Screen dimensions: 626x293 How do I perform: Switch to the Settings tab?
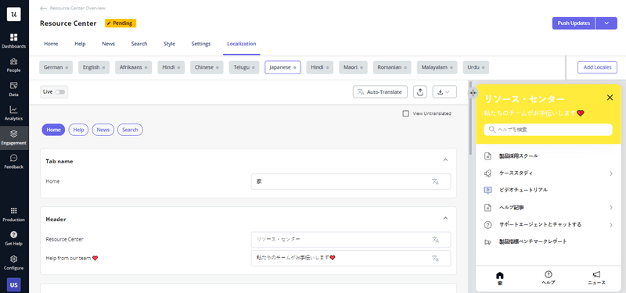[201, 44]
